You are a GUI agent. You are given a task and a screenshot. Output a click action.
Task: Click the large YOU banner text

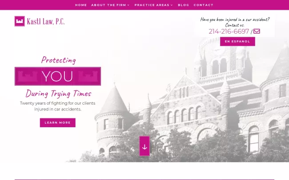tap(57, 76)
